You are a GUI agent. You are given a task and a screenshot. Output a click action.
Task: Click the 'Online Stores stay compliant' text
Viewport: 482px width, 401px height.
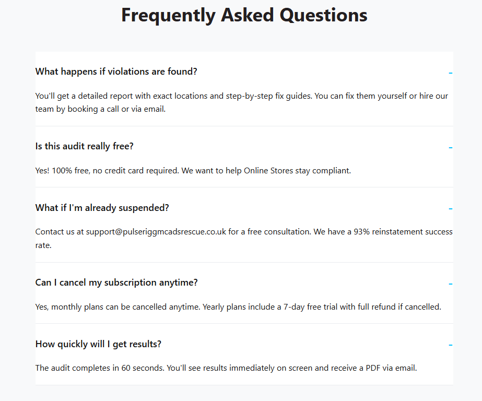297,171
